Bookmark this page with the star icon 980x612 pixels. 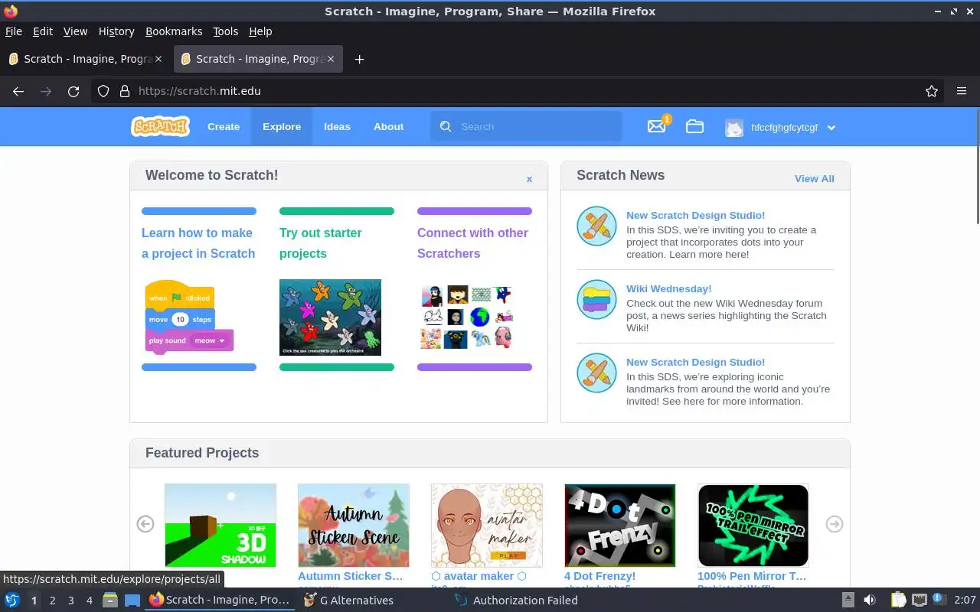932,91
